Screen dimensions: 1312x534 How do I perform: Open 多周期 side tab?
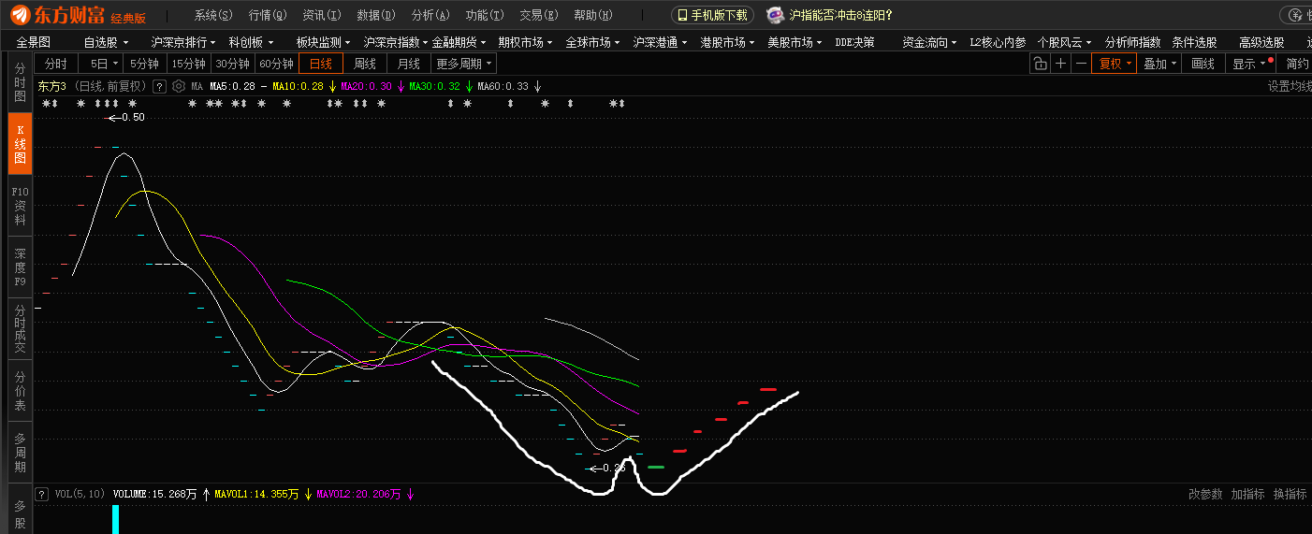[20, 452]
